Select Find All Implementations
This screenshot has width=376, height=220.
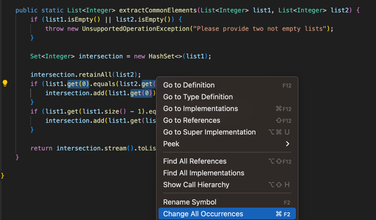click(x=203, y=173)
